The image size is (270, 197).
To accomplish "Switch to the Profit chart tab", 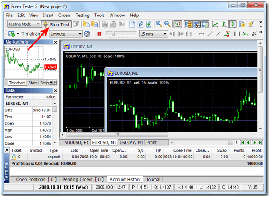I will click(x=151, y=142).
